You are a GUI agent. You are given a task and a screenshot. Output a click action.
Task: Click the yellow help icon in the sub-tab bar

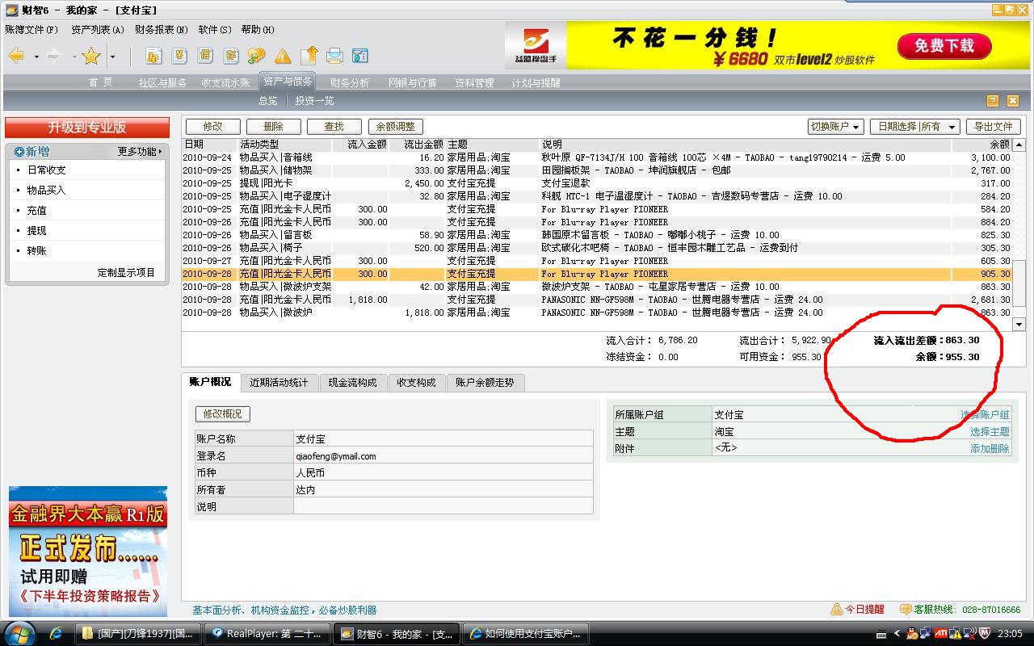993,101
